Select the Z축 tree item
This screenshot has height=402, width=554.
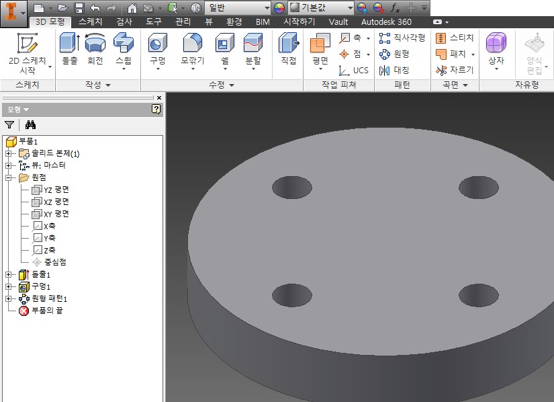[x=44, y=250]
